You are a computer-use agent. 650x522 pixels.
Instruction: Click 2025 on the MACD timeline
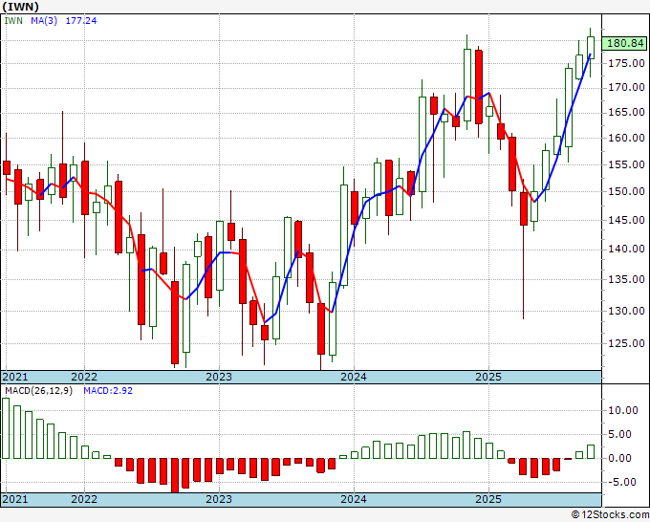[488, 499]
